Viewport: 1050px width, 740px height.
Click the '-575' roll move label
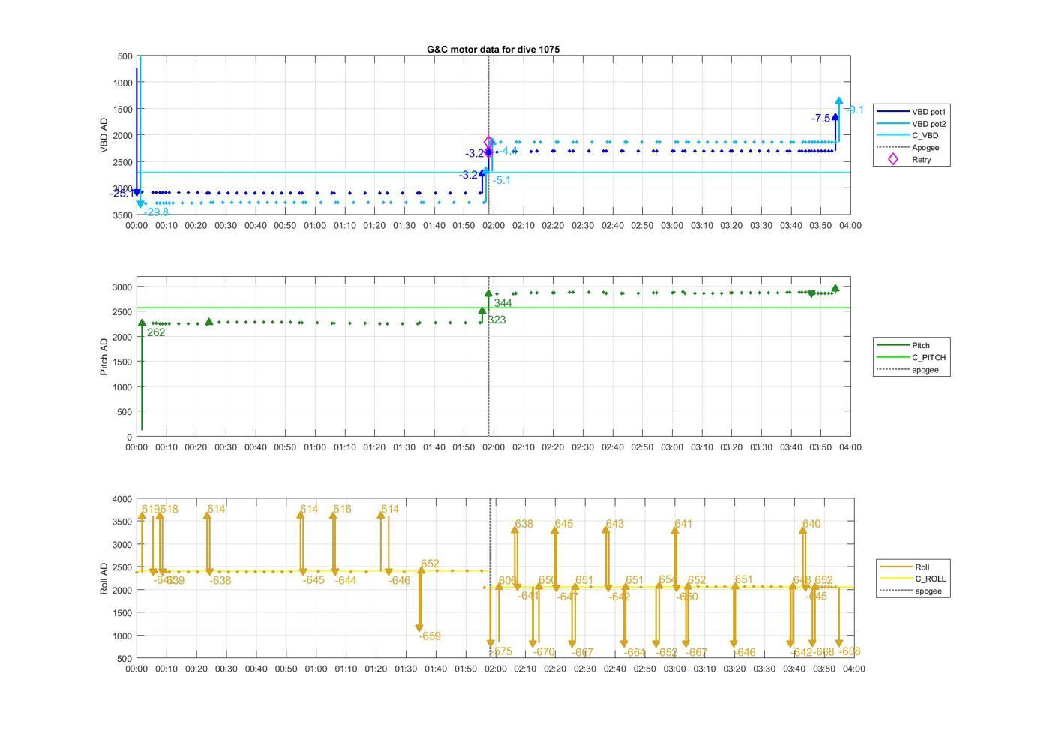[x=501, y=652]
